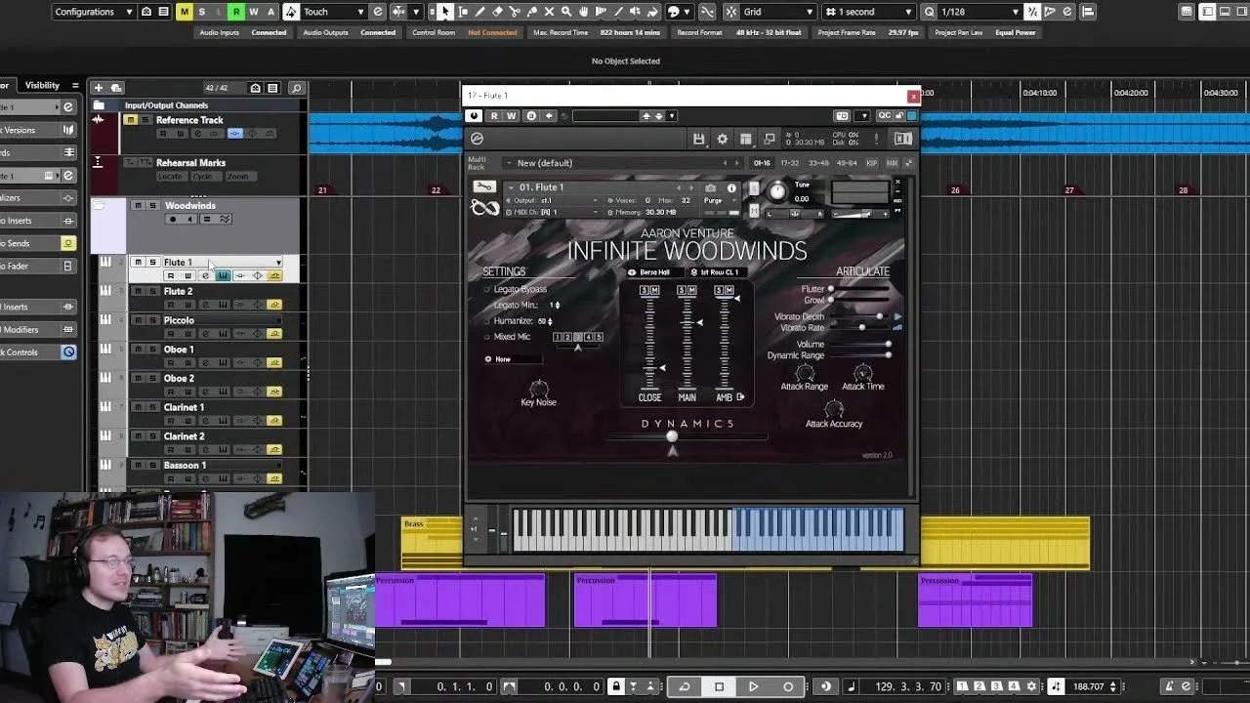Viewport: 1250px width, 703px height.
Task: Switch to Kontakt's 17-32 bank tab
Action: click(788, 163)
